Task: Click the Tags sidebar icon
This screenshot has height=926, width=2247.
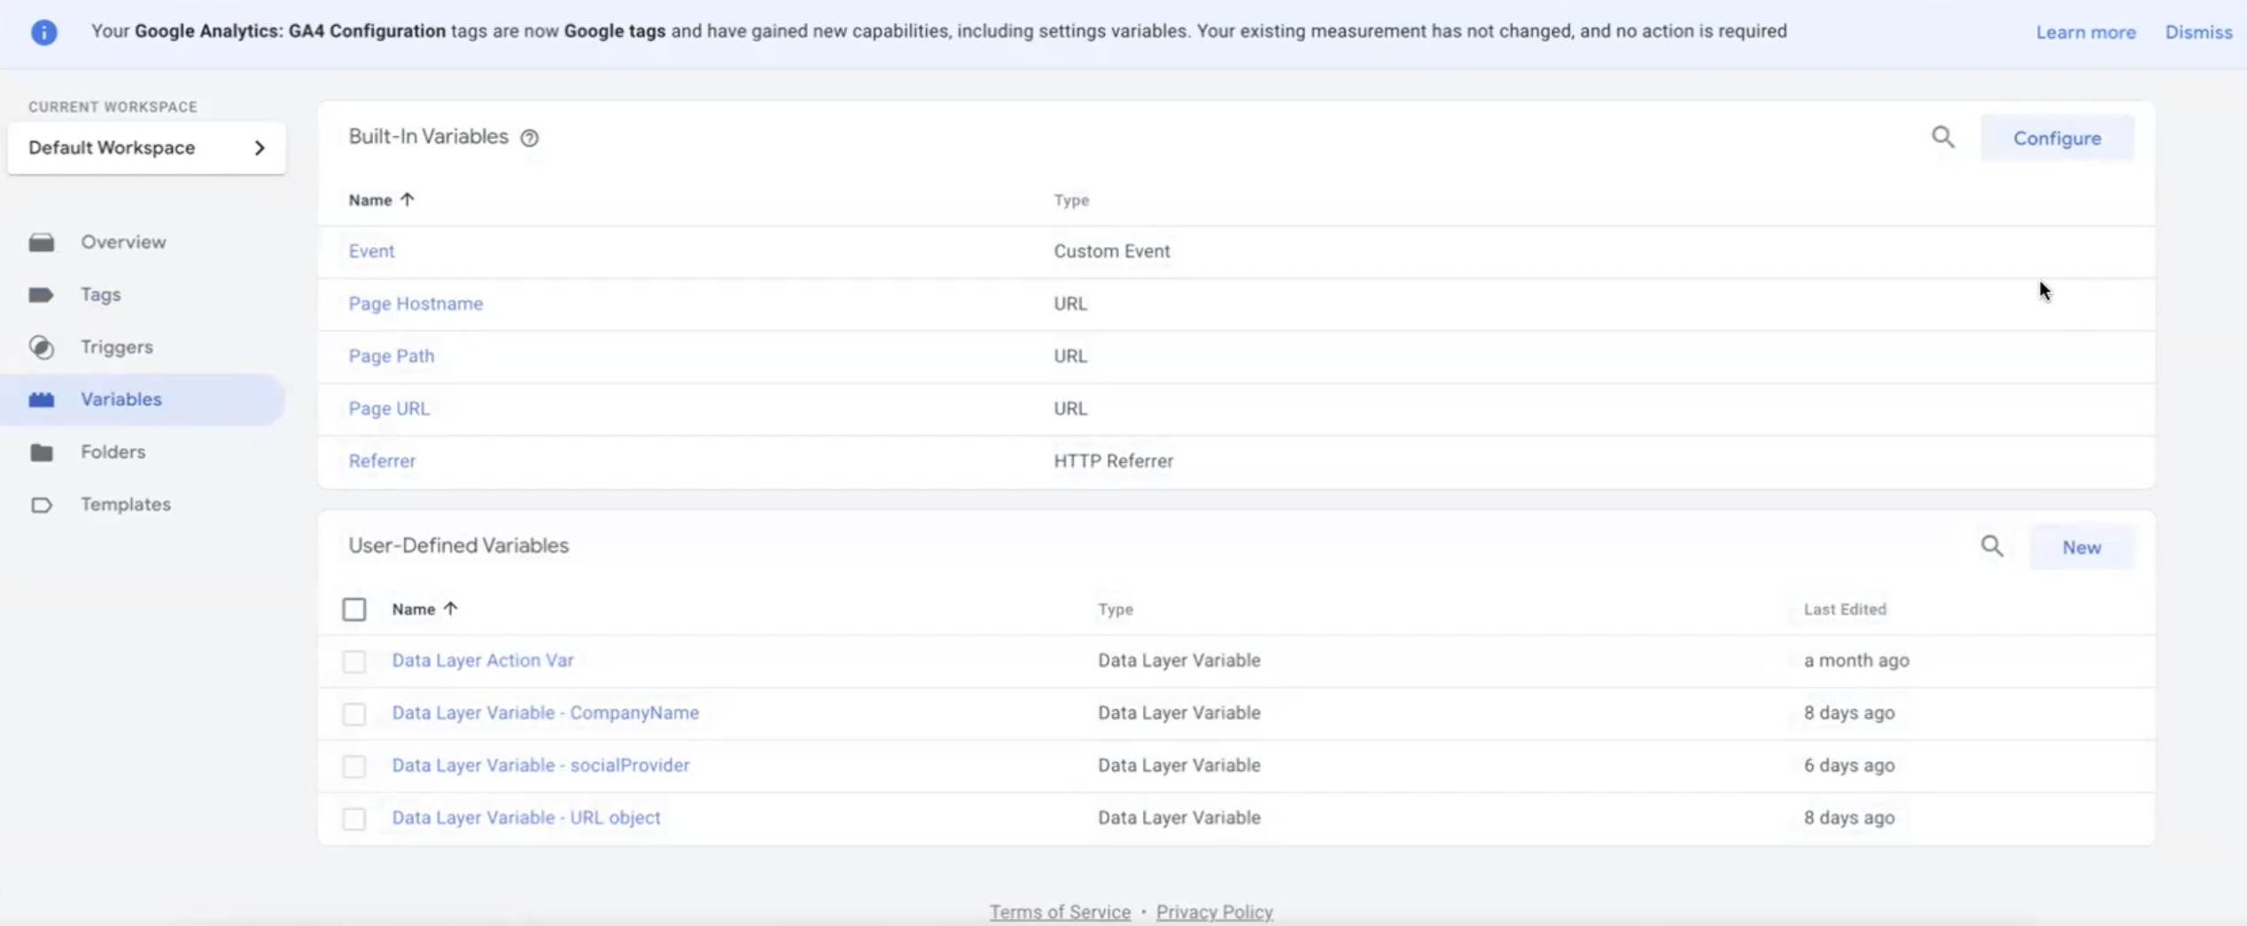Action: pos(42,295)
